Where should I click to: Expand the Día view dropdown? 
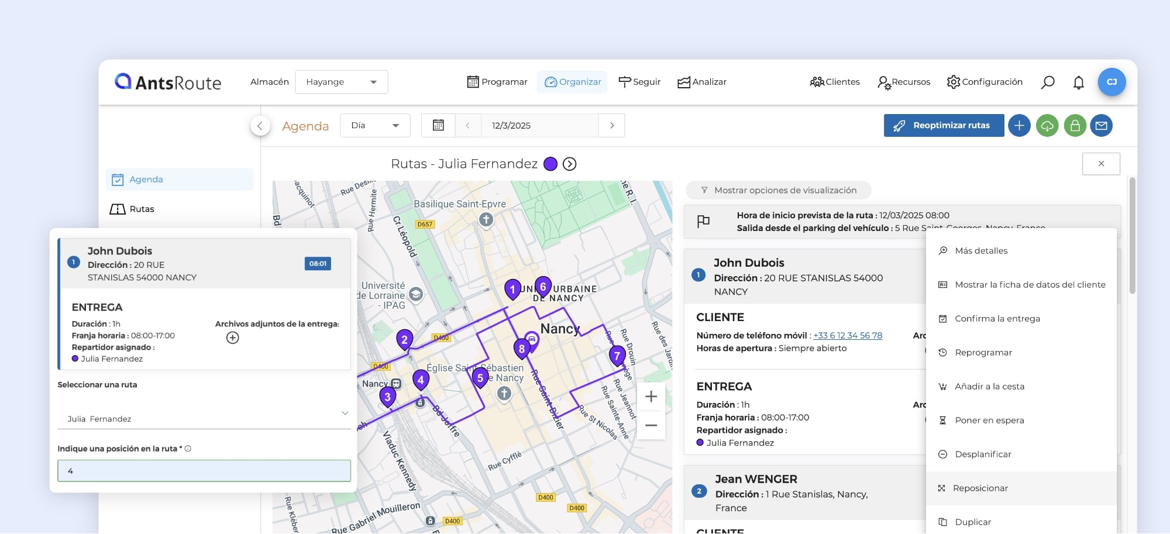pos(374,126)
